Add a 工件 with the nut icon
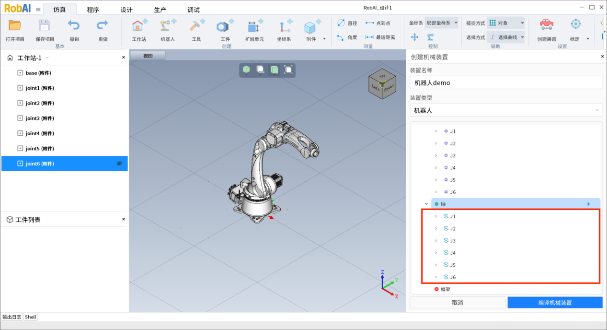 [x=225, y=25]
